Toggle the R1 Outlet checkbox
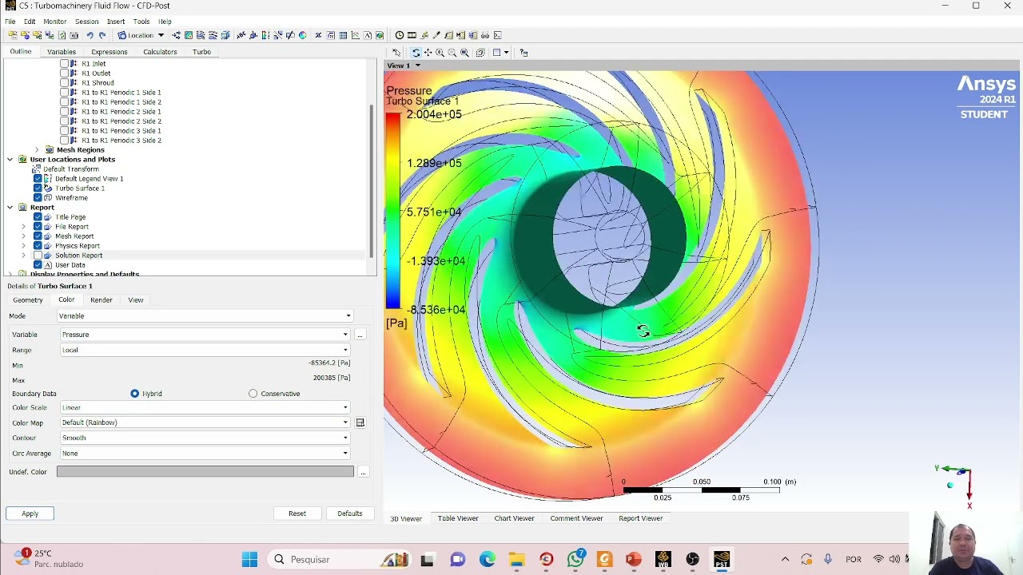The height and width of the screenshot is (575, 1023). 64,73
